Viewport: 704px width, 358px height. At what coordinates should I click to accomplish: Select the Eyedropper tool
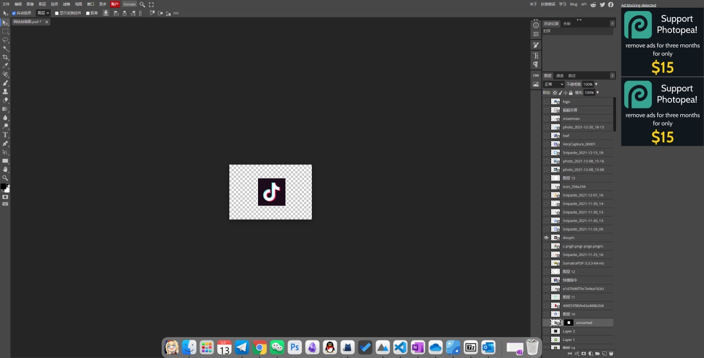click(5, 65)
